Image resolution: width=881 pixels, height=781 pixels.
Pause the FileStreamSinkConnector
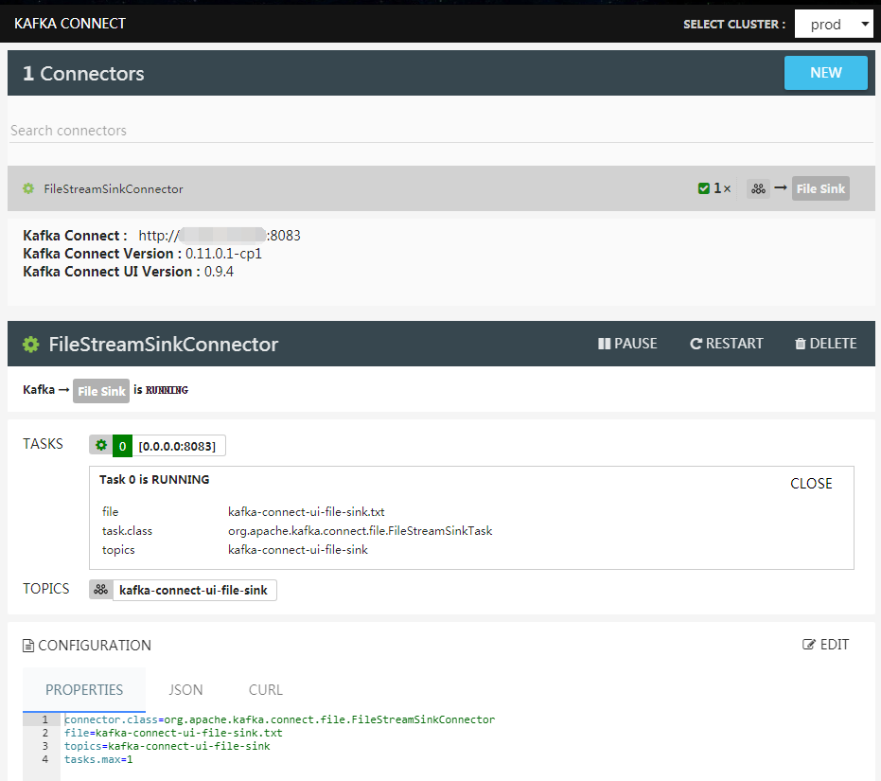coord(627,344)
